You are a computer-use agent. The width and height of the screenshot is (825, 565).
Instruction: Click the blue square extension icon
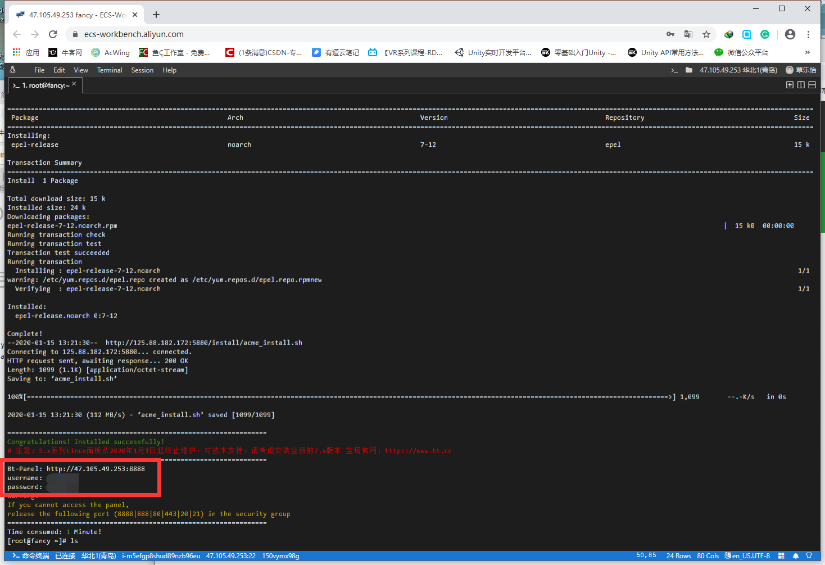point(747,34)
